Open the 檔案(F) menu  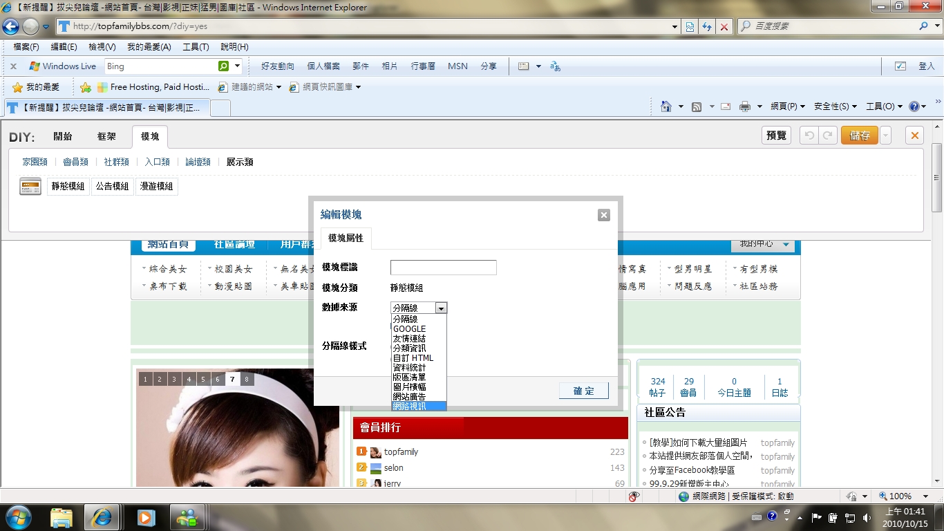pyautogui.click(x=26, y=47)
